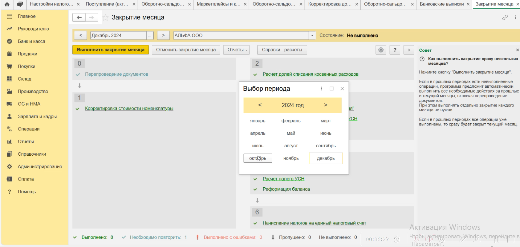Image resolution: width=520 pixels, height=247 pixels.
Task: Open the Реформация баланса link
Action: point(286,189)
